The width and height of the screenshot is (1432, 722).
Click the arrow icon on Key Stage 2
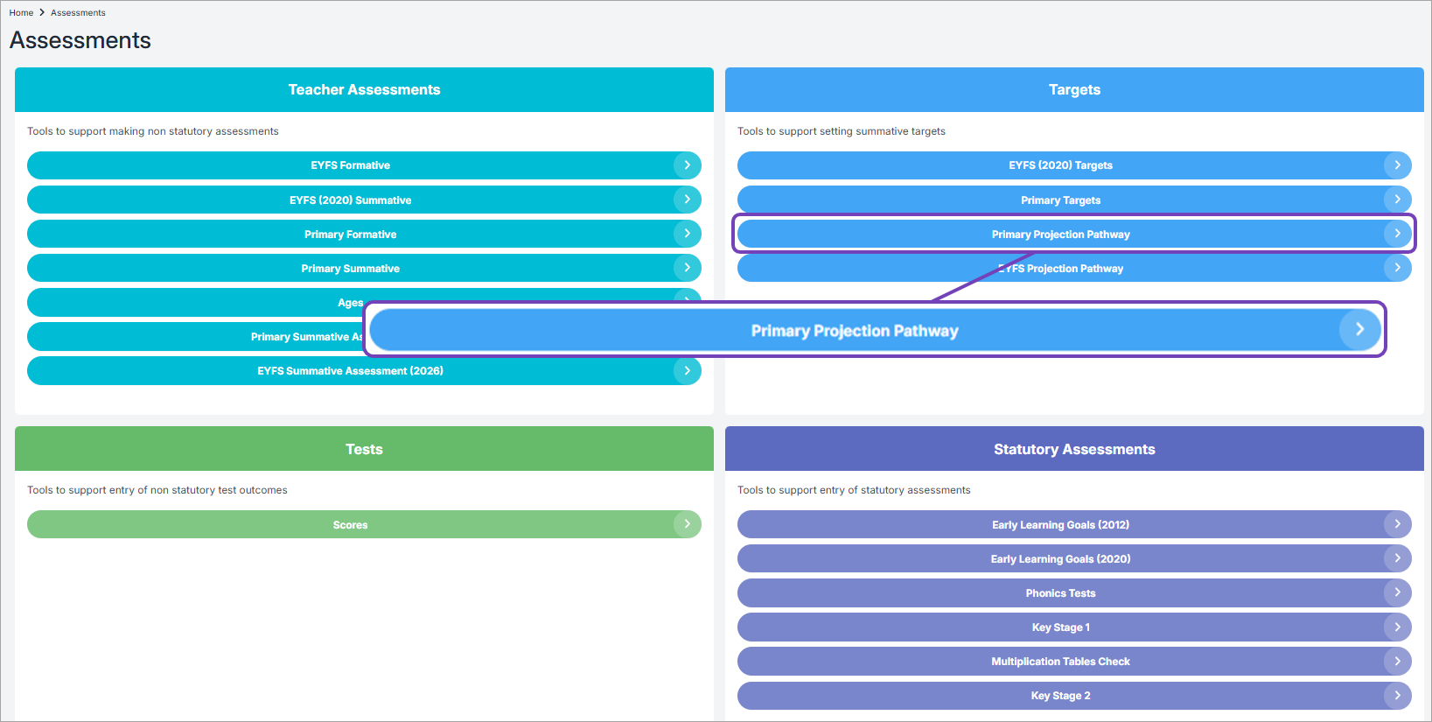[1397, 696]
